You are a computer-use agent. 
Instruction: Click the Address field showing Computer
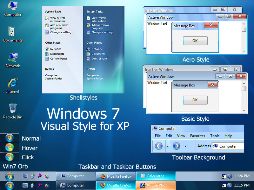(x=228, y=146)
